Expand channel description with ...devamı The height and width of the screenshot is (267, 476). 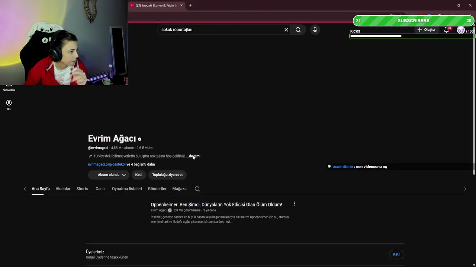[x=193, y=156]
